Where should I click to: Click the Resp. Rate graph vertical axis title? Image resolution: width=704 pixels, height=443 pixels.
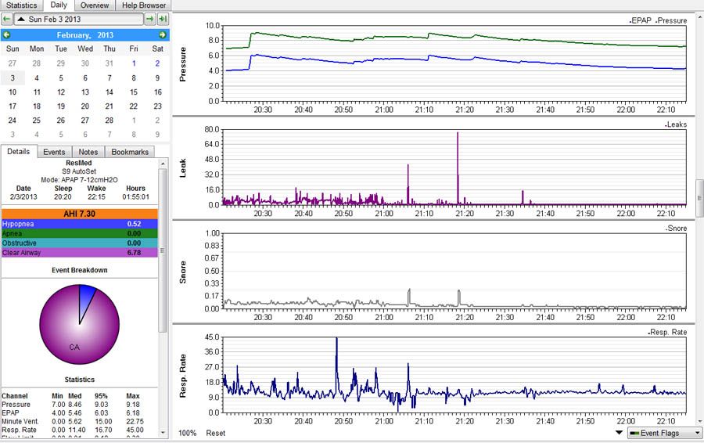point(183,376)
